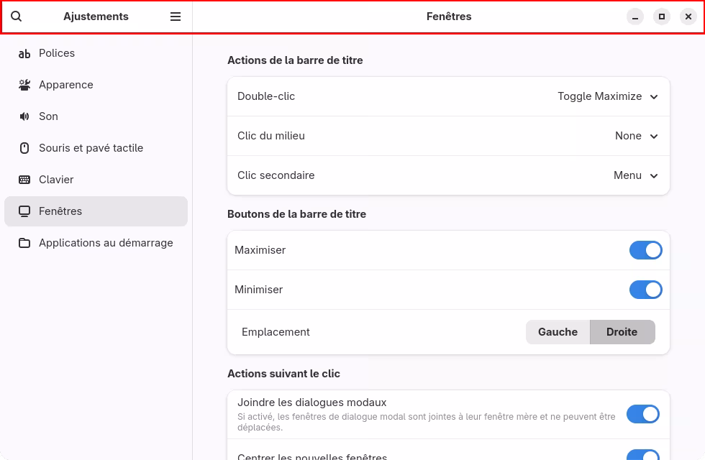Toggle the Maximiser switch off
Screen dimensions: 705x460
pos(646,250)
